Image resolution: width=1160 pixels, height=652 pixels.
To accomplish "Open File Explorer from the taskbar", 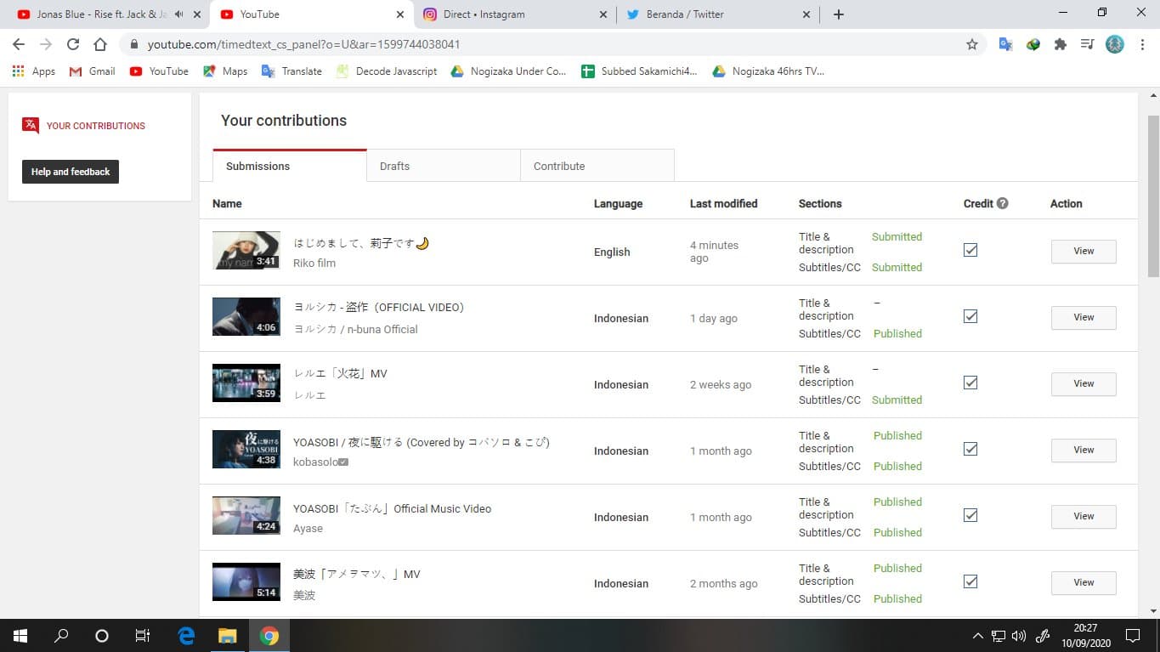I will pyautogui.click(x=227, y=636).
